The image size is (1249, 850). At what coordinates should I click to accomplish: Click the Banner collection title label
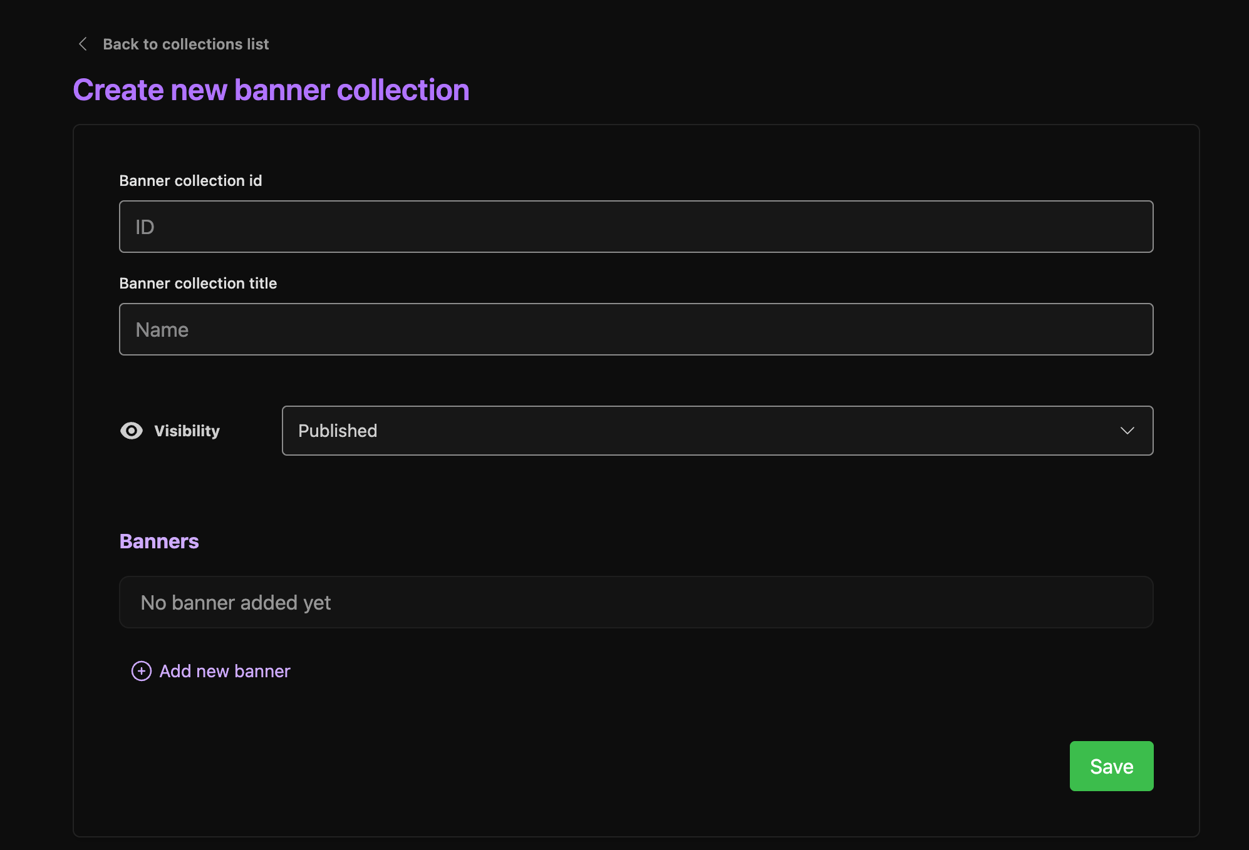pos(198,284)
